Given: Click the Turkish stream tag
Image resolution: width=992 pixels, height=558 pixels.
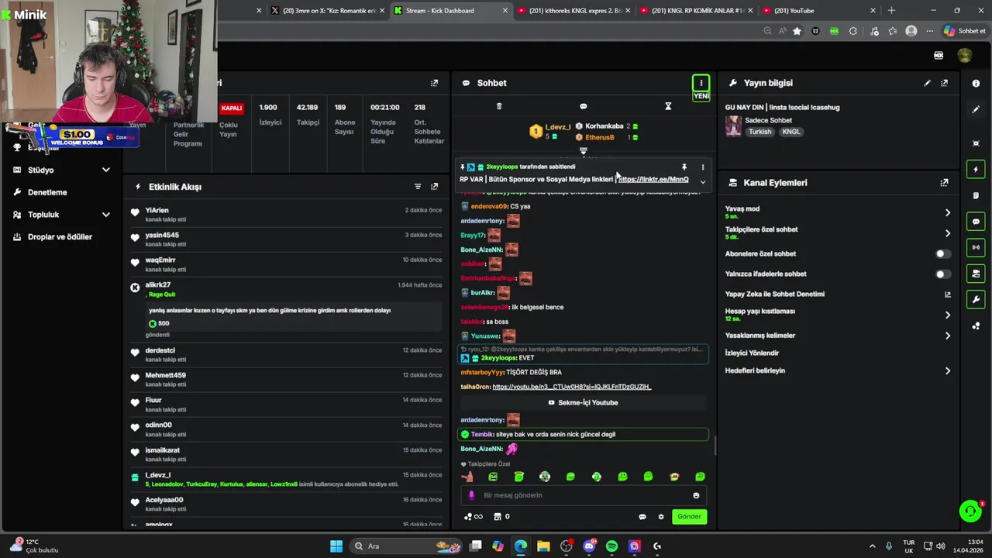Looking at the screenshot, I should tap(759, 132).
